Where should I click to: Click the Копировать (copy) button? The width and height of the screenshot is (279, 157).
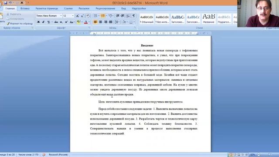15,19
